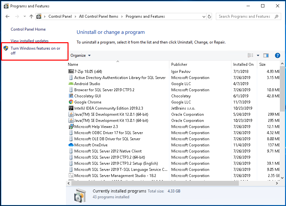Click SQL Server Management Studio icon

(71, 176)
